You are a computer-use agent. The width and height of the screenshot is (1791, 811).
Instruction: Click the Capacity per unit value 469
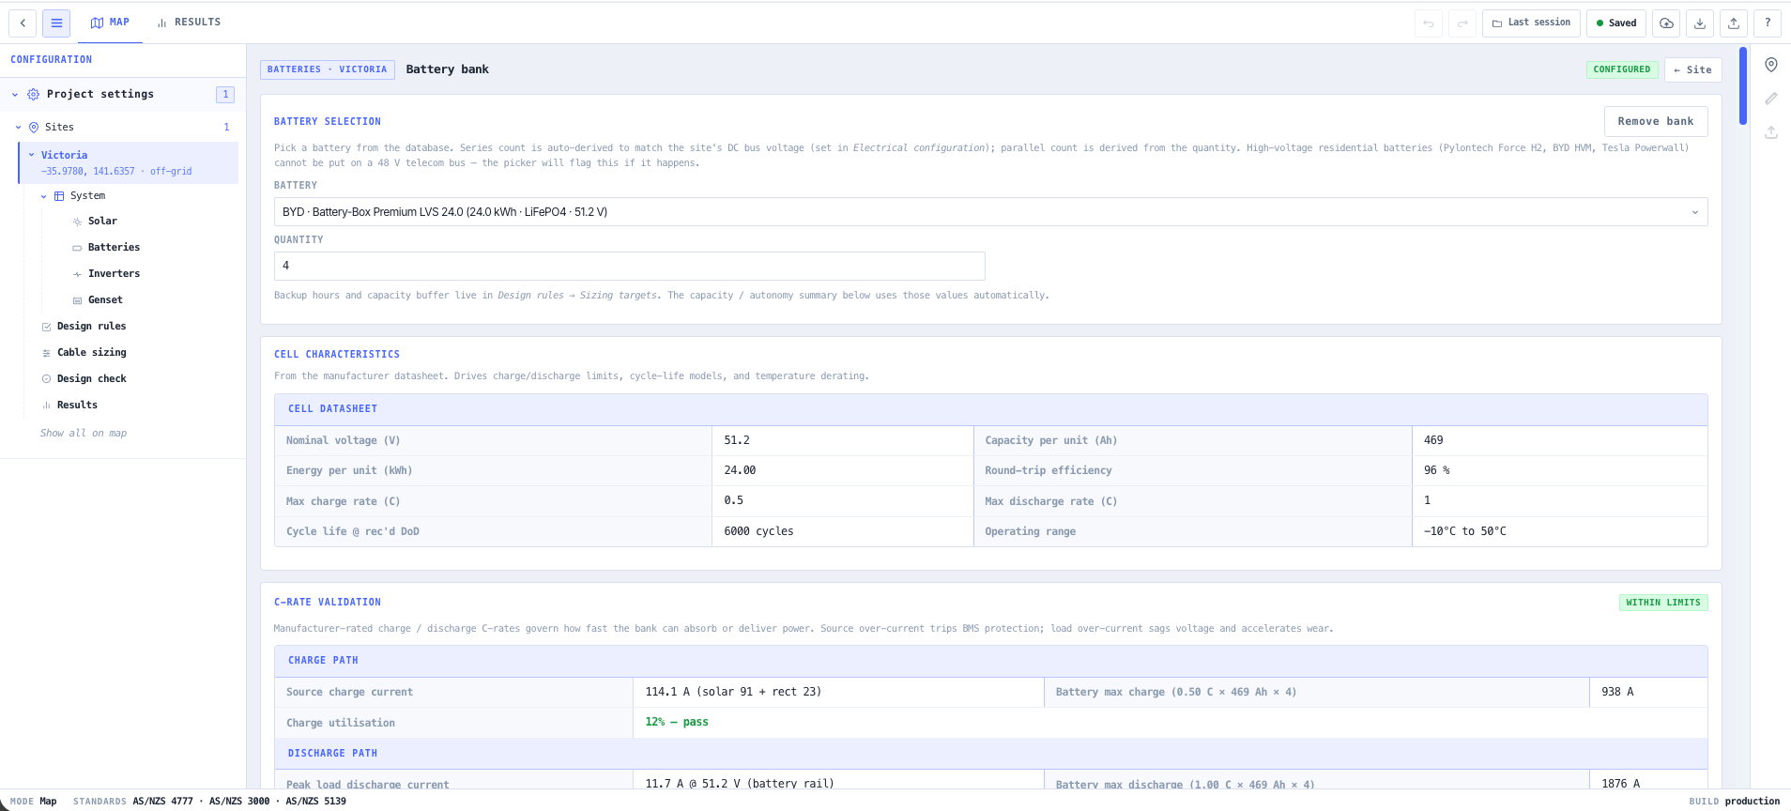[x=1433, y=440]
